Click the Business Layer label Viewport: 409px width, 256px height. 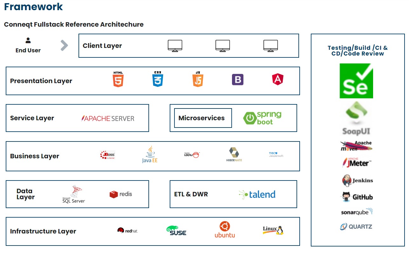coord(35,156)
